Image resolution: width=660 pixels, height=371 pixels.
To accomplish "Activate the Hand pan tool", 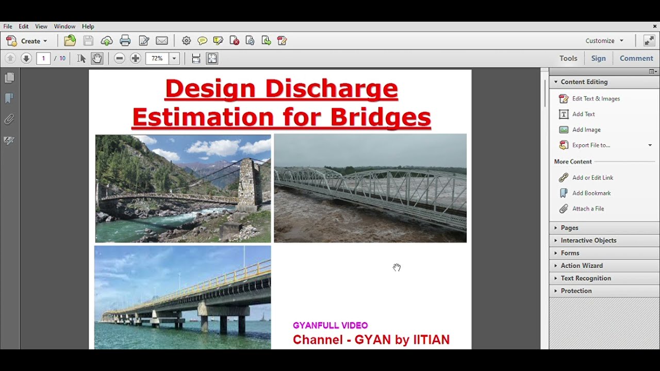I will 97,58.
